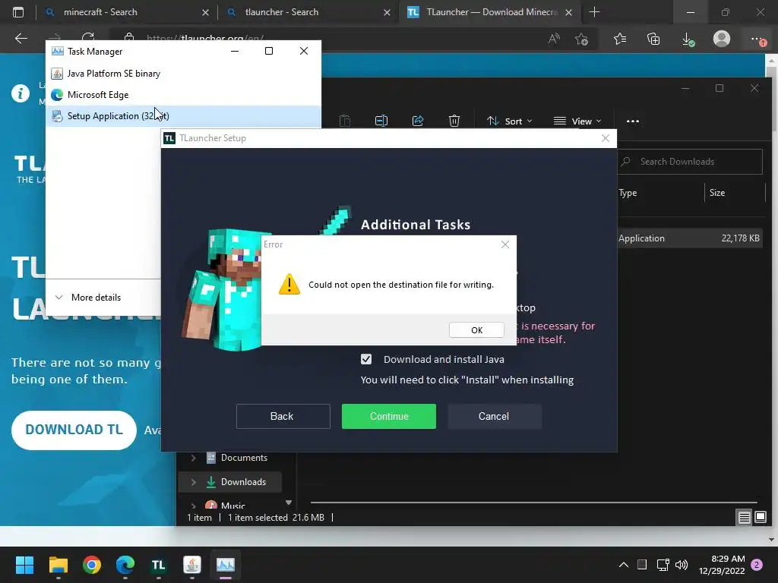Click the See more ellipsis in File Explorer

[633, 121]
